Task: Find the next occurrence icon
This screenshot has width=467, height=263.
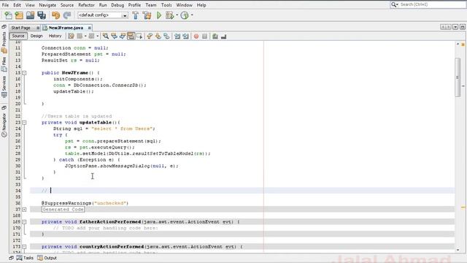Action: point(123,36)
